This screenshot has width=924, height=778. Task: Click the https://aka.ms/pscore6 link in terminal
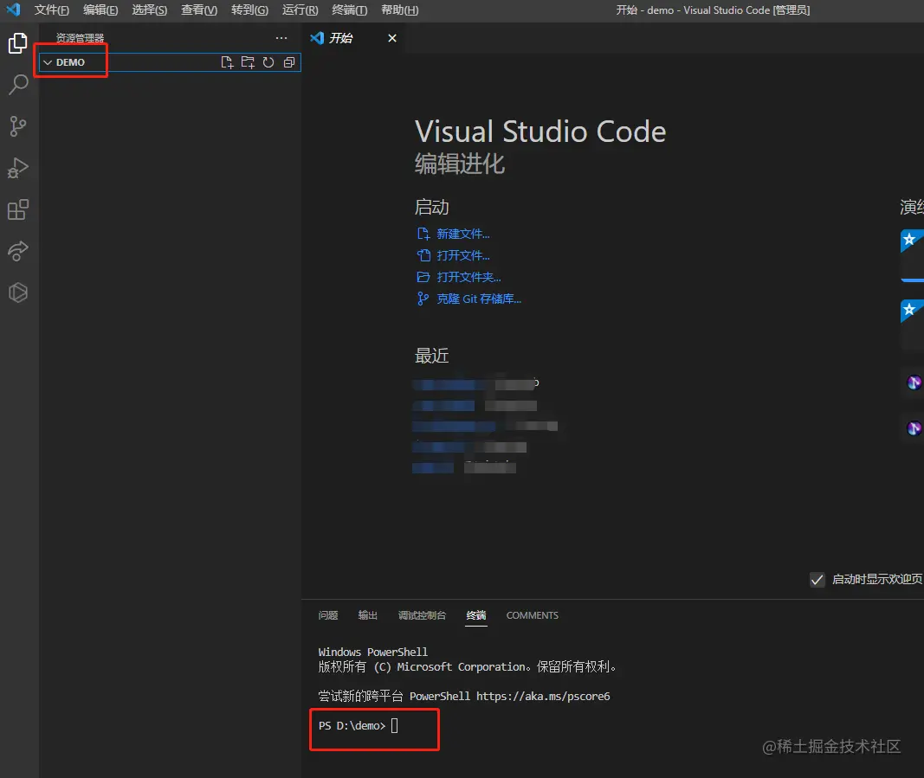(x=543, y=696)
